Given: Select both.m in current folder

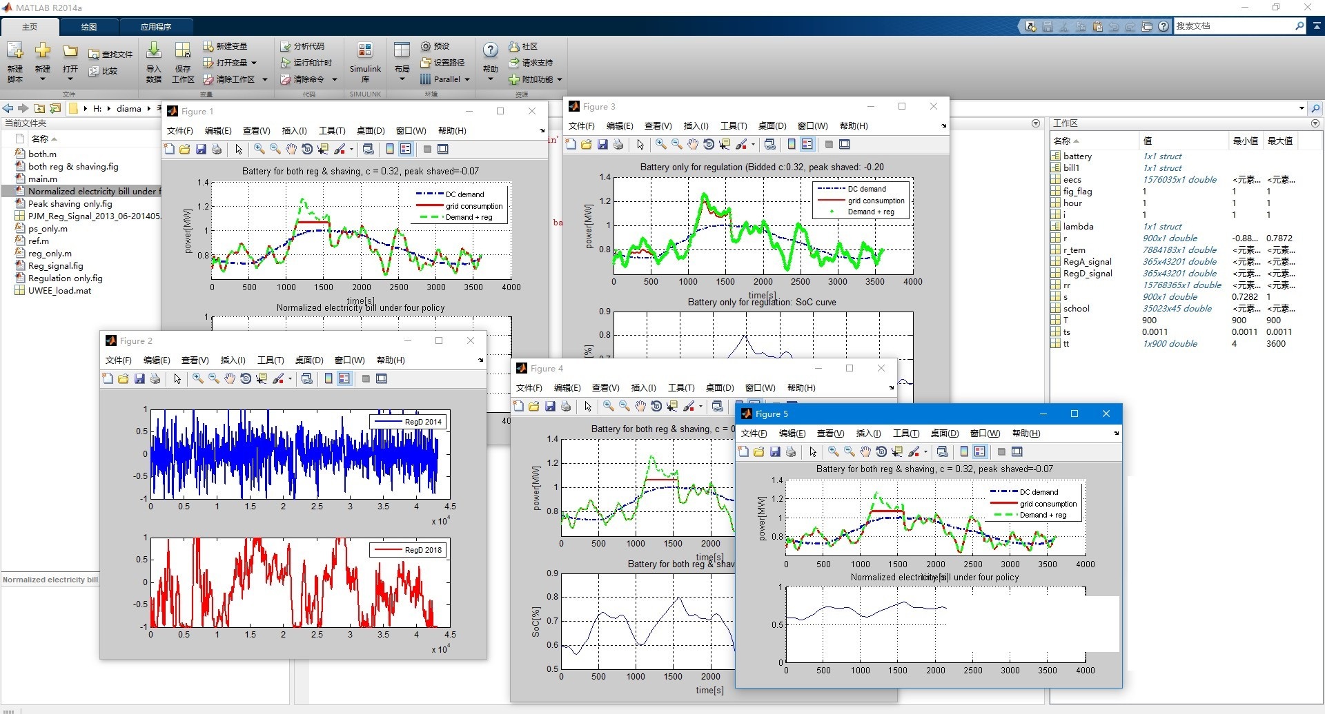Looking at the screenshot, I should coord(42,154).
